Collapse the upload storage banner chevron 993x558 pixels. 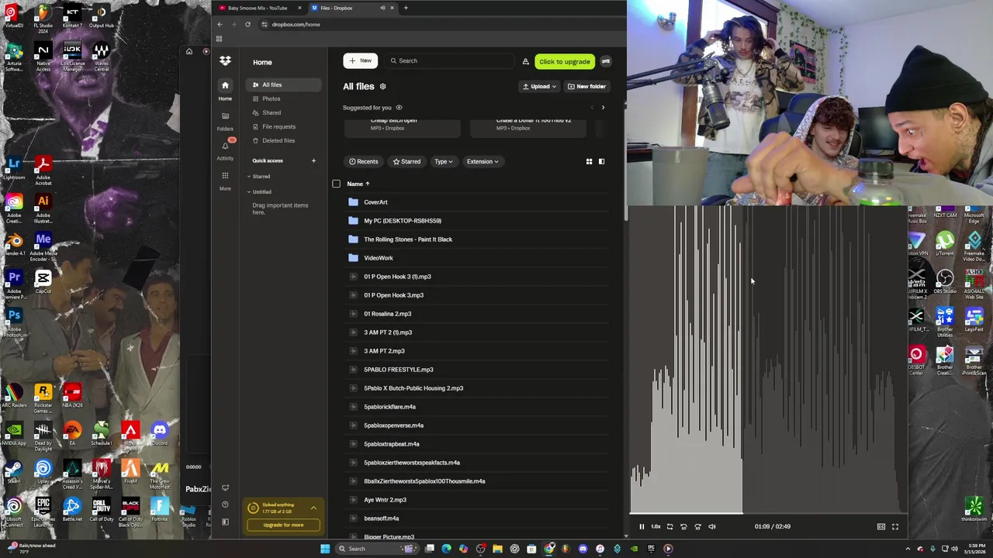pos(313,508)
